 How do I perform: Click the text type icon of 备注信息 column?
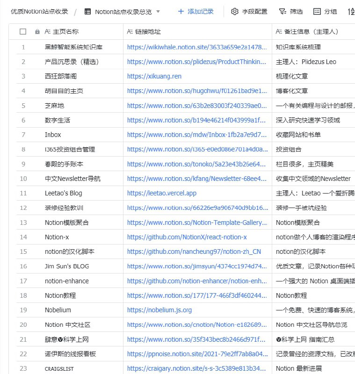(279, 31)
